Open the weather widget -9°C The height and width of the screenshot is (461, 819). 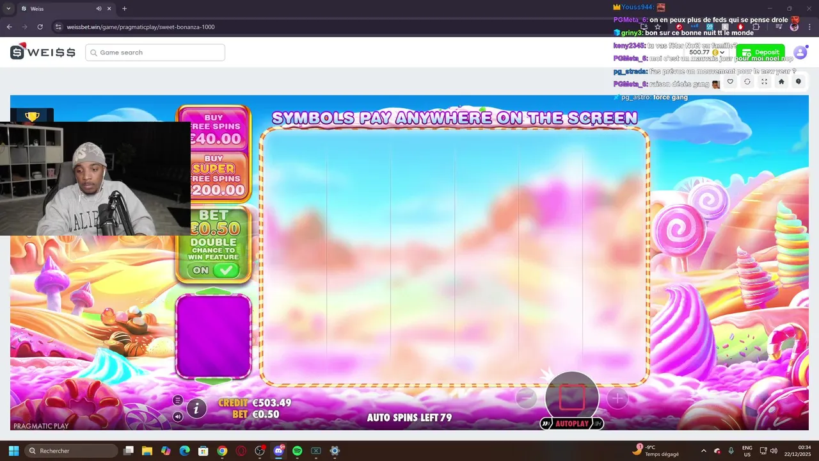tap(655, 451)
